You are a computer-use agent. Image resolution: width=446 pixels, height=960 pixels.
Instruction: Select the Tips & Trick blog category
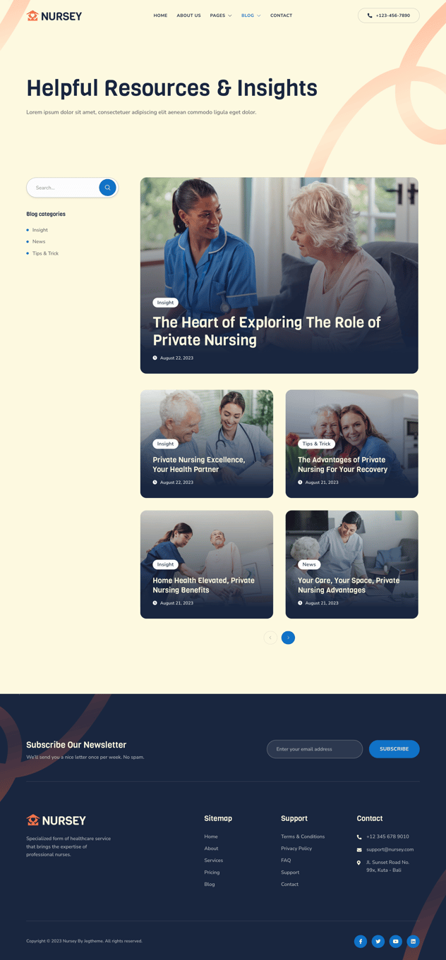click(x=45, y=253)
